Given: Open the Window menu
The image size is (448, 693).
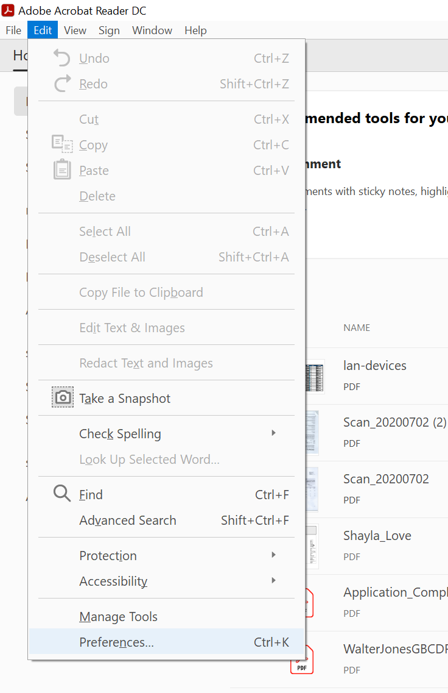Looking at the screenshot, I should coord(152,30).
